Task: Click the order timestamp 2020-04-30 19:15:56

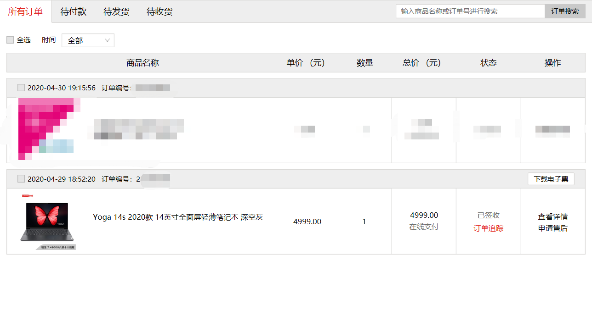Action: pyautogui.click(x=62, y=88)
